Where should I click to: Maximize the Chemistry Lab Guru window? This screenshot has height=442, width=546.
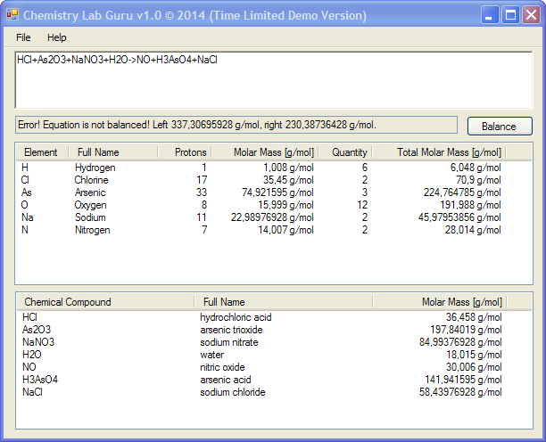point(510,15)
